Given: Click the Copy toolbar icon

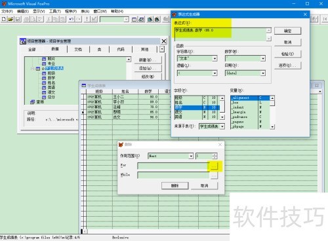Looking at the screenshot, I should [56, 19].
